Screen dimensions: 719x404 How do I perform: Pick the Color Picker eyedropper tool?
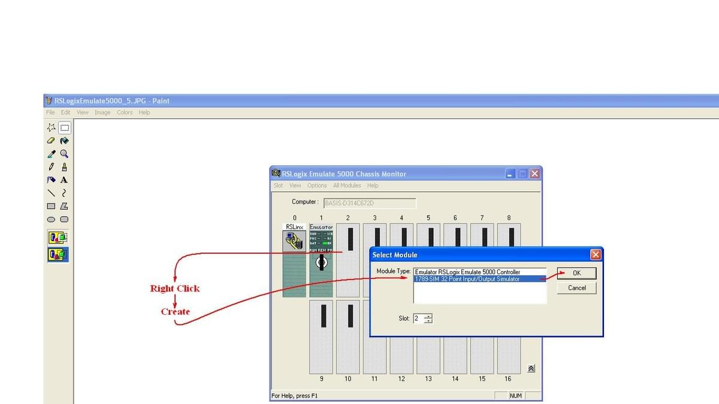[51, 153]
